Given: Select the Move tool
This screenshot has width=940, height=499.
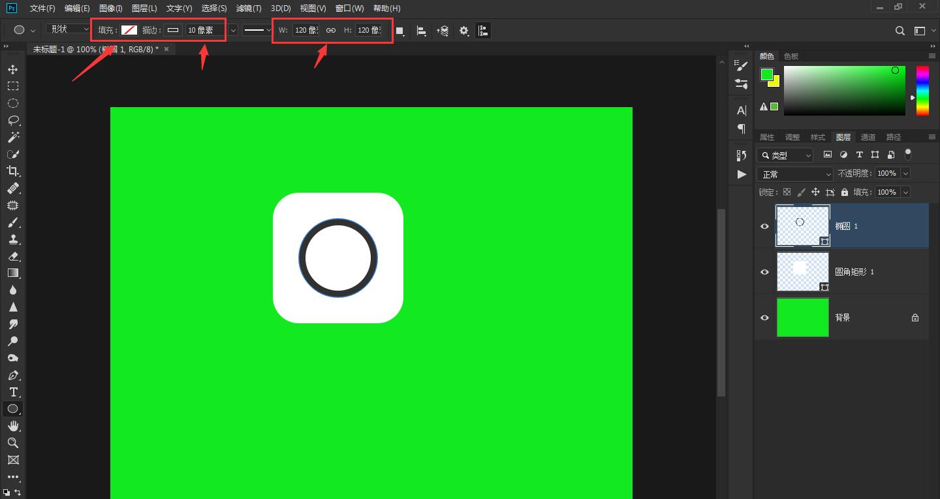Looking at the screenshot, I should click(x=12, y=69).
